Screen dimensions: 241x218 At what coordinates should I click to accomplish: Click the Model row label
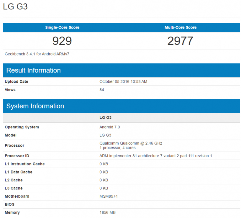(x=11, y=135)
